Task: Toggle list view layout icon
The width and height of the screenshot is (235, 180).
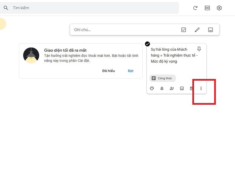Action: click(x=207, y=8)
